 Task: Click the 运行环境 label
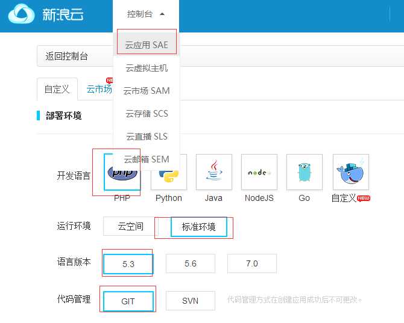pyautogui.click(x=74, y=226)
